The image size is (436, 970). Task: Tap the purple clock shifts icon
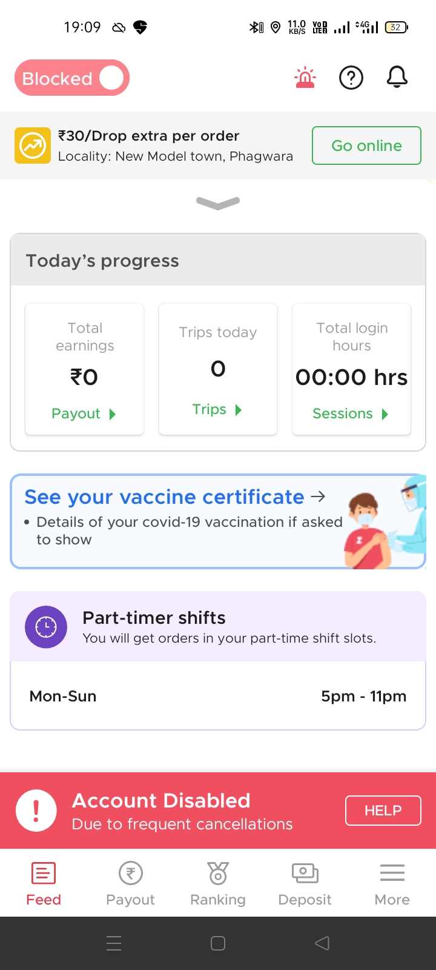coord(46,627)
